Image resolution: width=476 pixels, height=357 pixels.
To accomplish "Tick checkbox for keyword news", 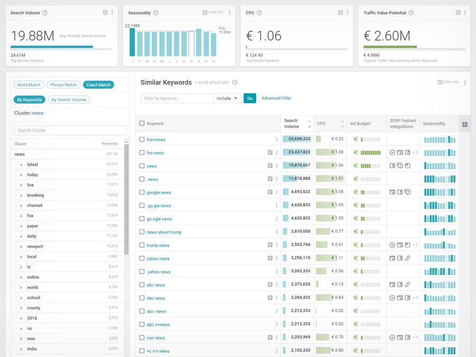I will (x=142, y=166).
